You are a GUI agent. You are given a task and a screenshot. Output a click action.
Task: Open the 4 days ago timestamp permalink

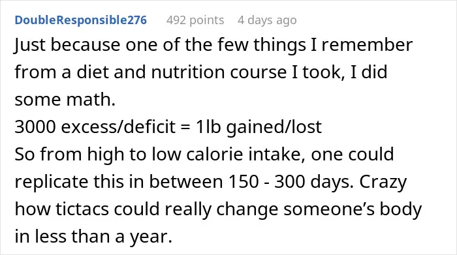(x=267, y=20)
